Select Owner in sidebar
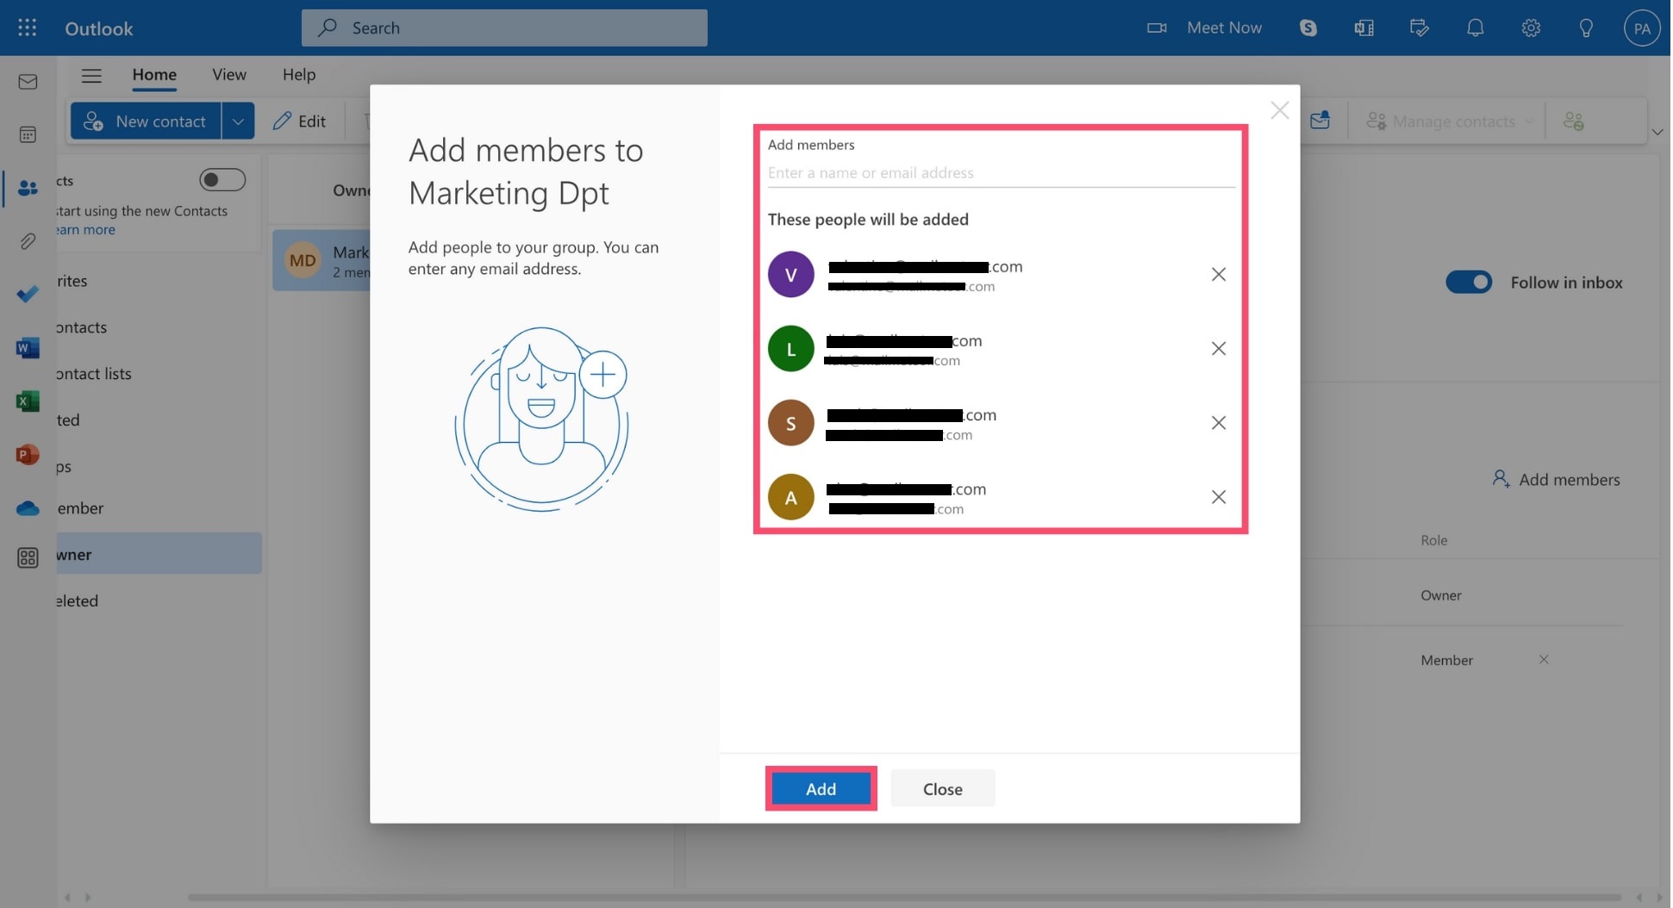The image size is (1673, 908). (x=159, y=555)
